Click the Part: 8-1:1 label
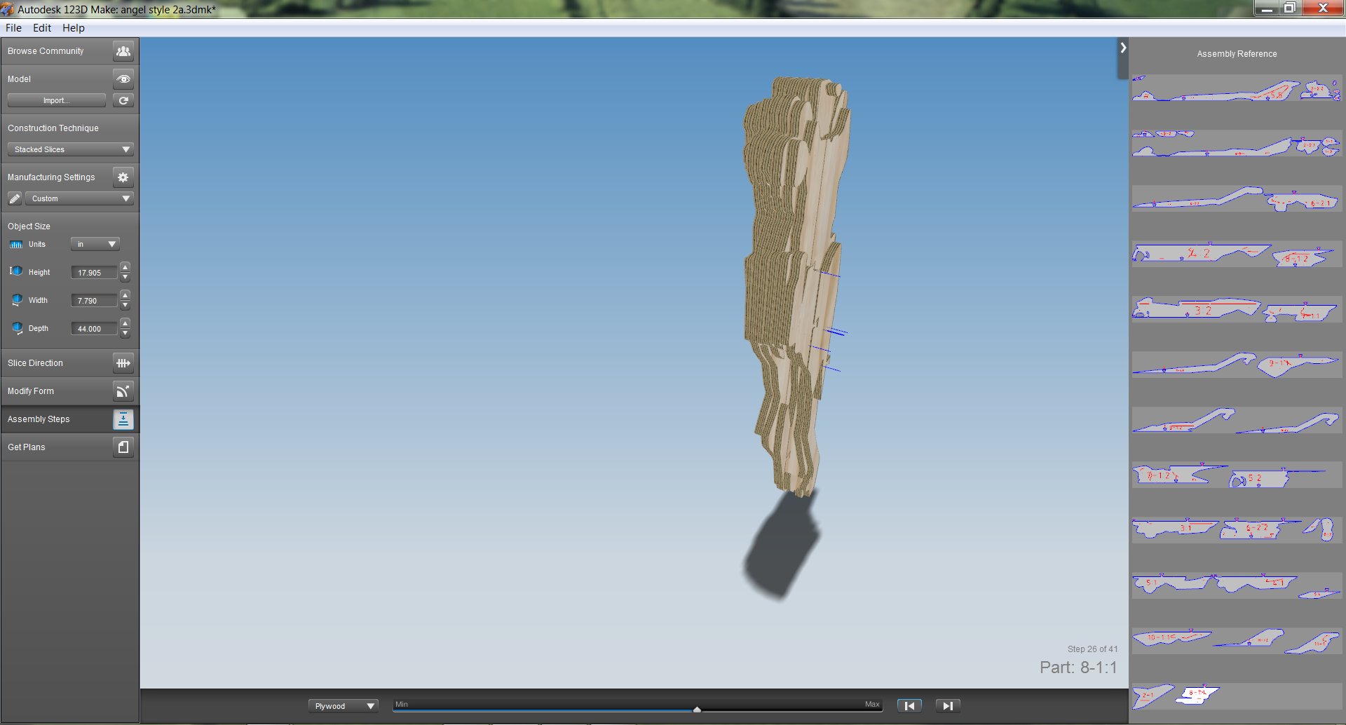Image resolution: width=1346 pixels, height=725 pixels. [1078, 668]
